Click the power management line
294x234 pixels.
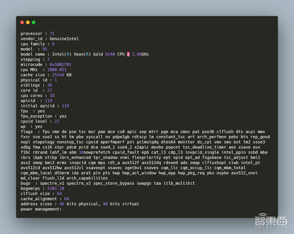click(x=41, y=209)
